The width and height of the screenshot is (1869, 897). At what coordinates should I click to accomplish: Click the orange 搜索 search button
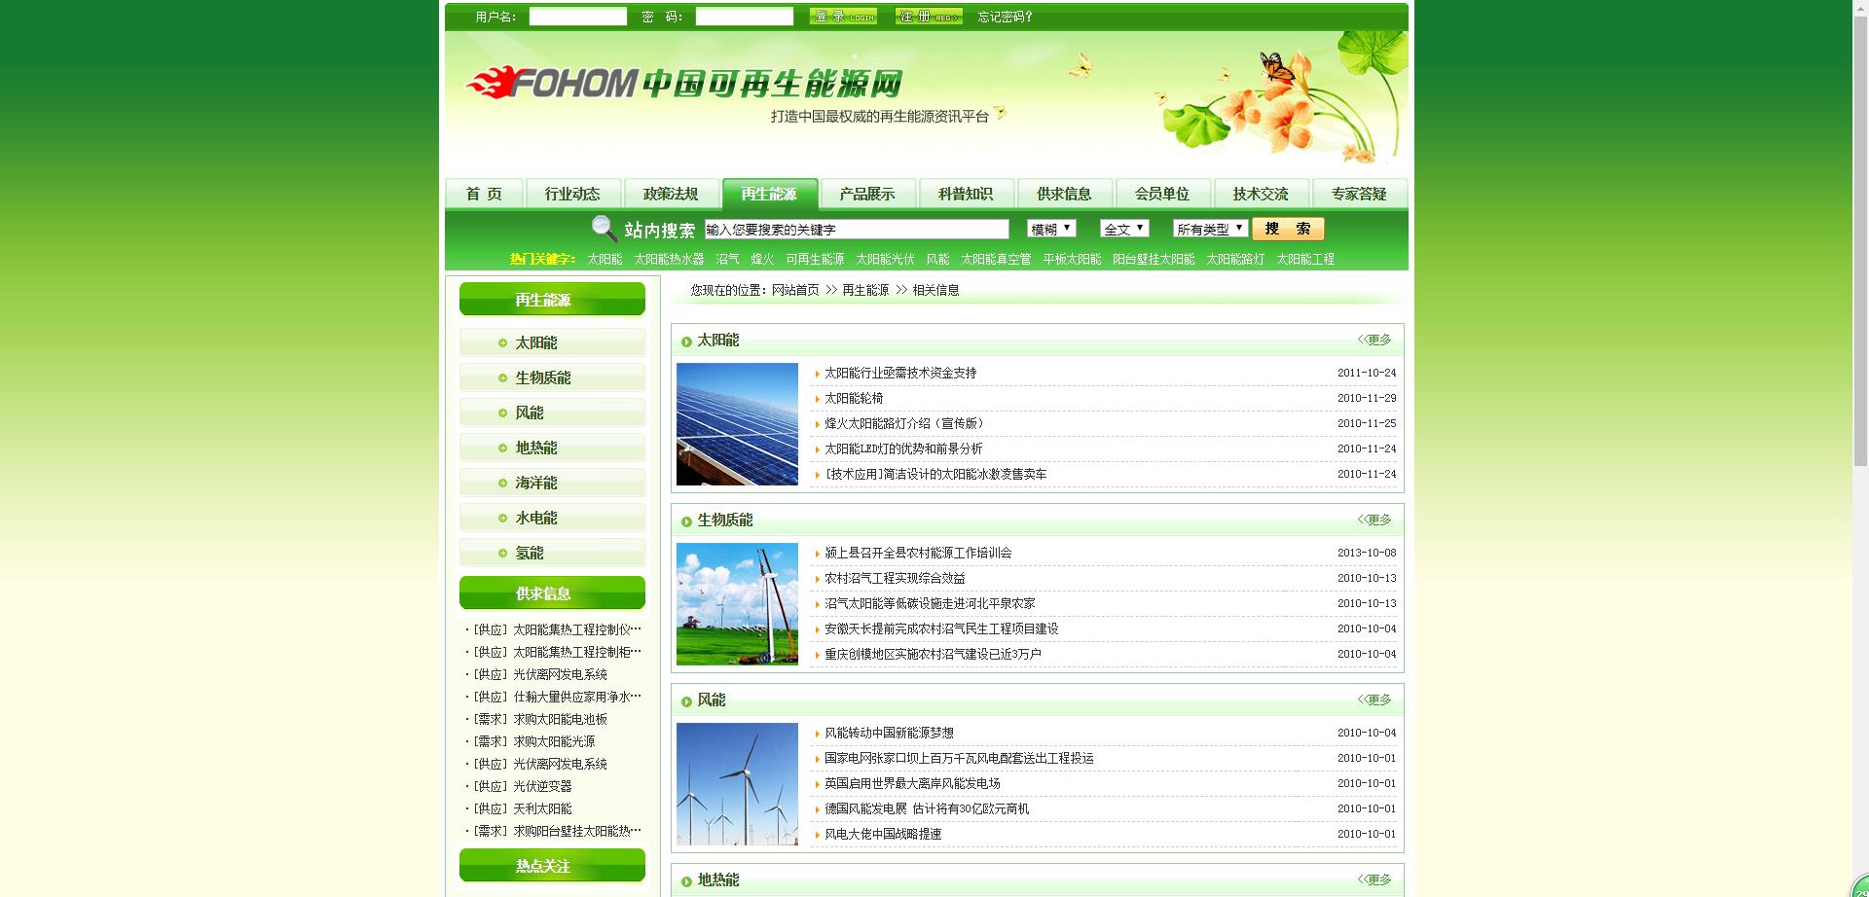pos(1288,229)
